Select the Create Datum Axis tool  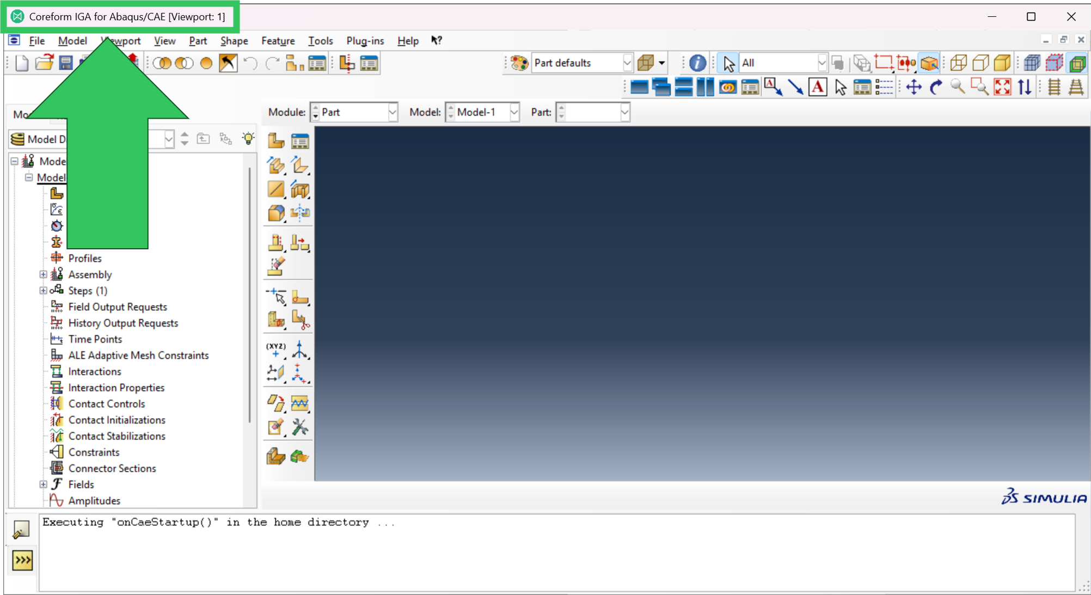coord(300,349)
